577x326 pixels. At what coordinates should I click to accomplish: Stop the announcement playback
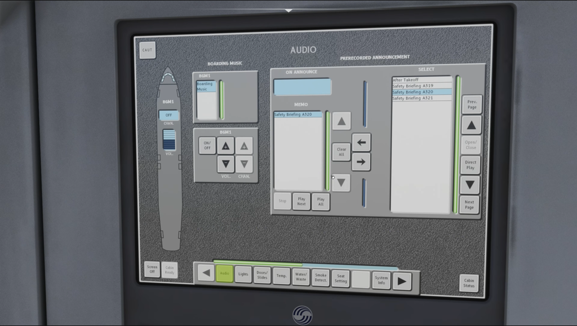click(282, 201)
